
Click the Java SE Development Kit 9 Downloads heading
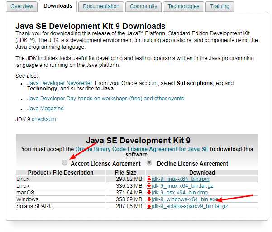tap(91, 26)
